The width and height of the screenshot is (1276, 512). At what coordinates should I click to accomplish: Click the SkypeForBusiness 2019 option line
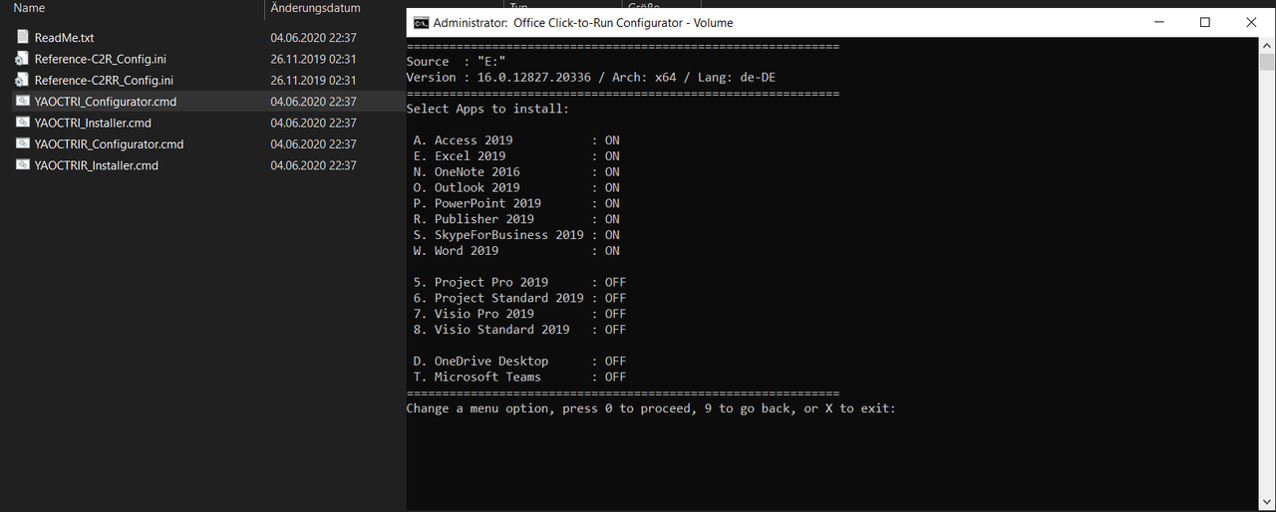[516, 235]
